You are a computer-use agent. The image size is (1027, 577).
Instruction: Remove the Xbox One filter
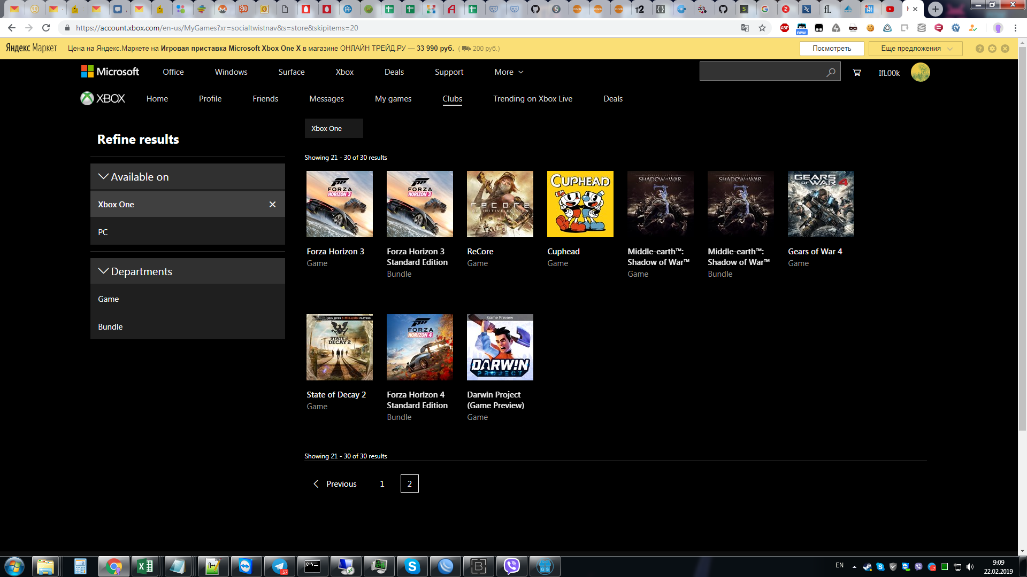(x=272, y=204)
